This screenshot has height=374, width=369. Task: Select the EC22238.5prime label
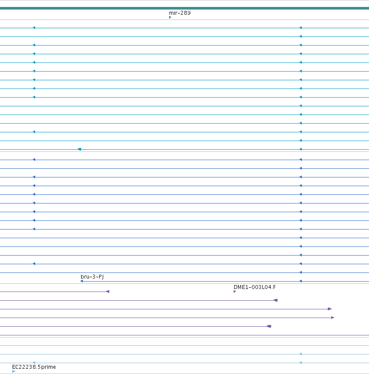click(34, 367)
